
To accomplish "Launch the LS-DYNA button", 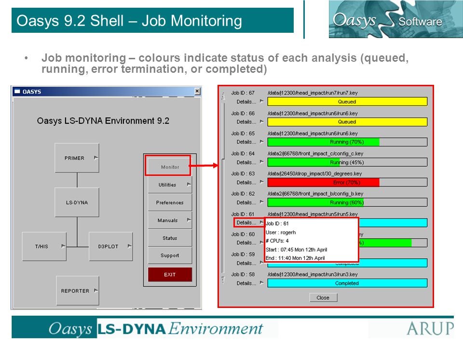I will pyautogui.click(x=77, y=202).
